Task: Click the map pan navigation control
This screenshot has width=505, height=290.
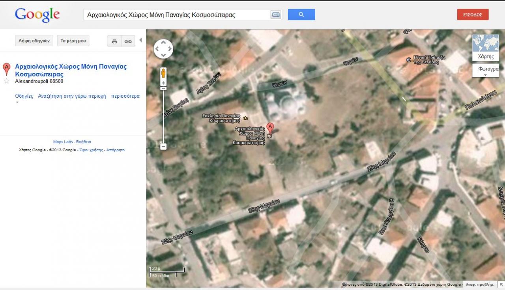Action: click(163, 49)
